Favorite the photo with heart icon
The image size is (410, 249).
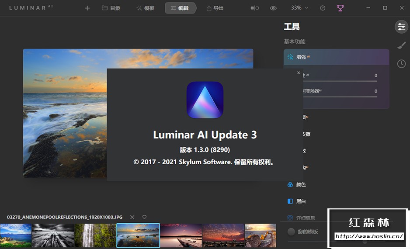(144, 217)
